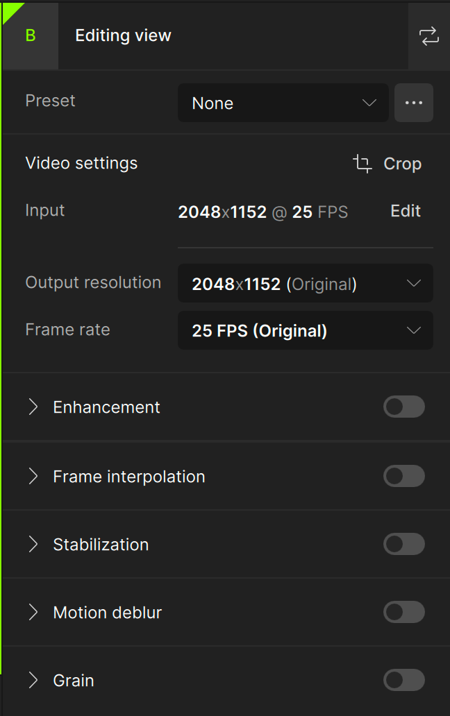
Task: Expand the Stabilization section chevron
Action: click(33, 544)
